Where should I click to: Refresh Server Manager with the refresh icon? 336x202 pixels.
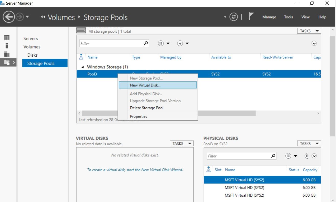[234, 17]
